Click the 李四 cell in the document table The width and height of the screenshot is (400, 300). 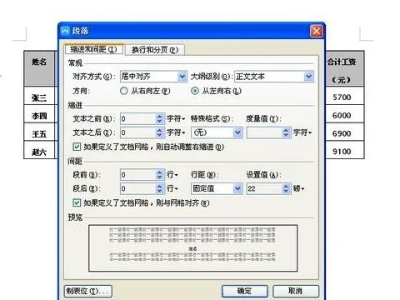pyautogui.click(x=39, y=113)
